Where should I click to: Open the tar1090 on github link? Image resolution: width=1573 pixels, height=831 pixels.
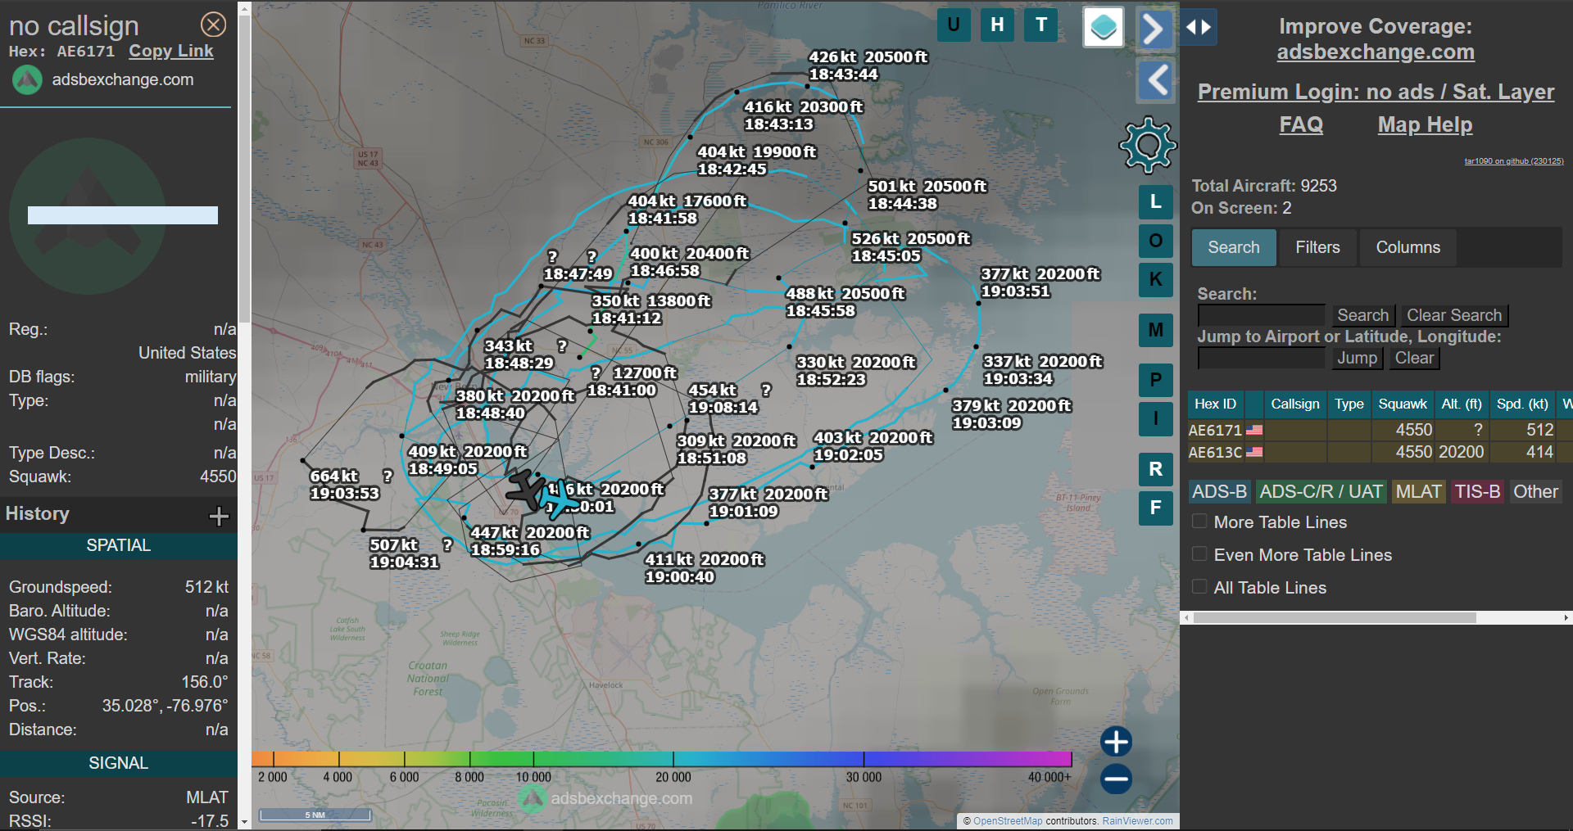1514,161
